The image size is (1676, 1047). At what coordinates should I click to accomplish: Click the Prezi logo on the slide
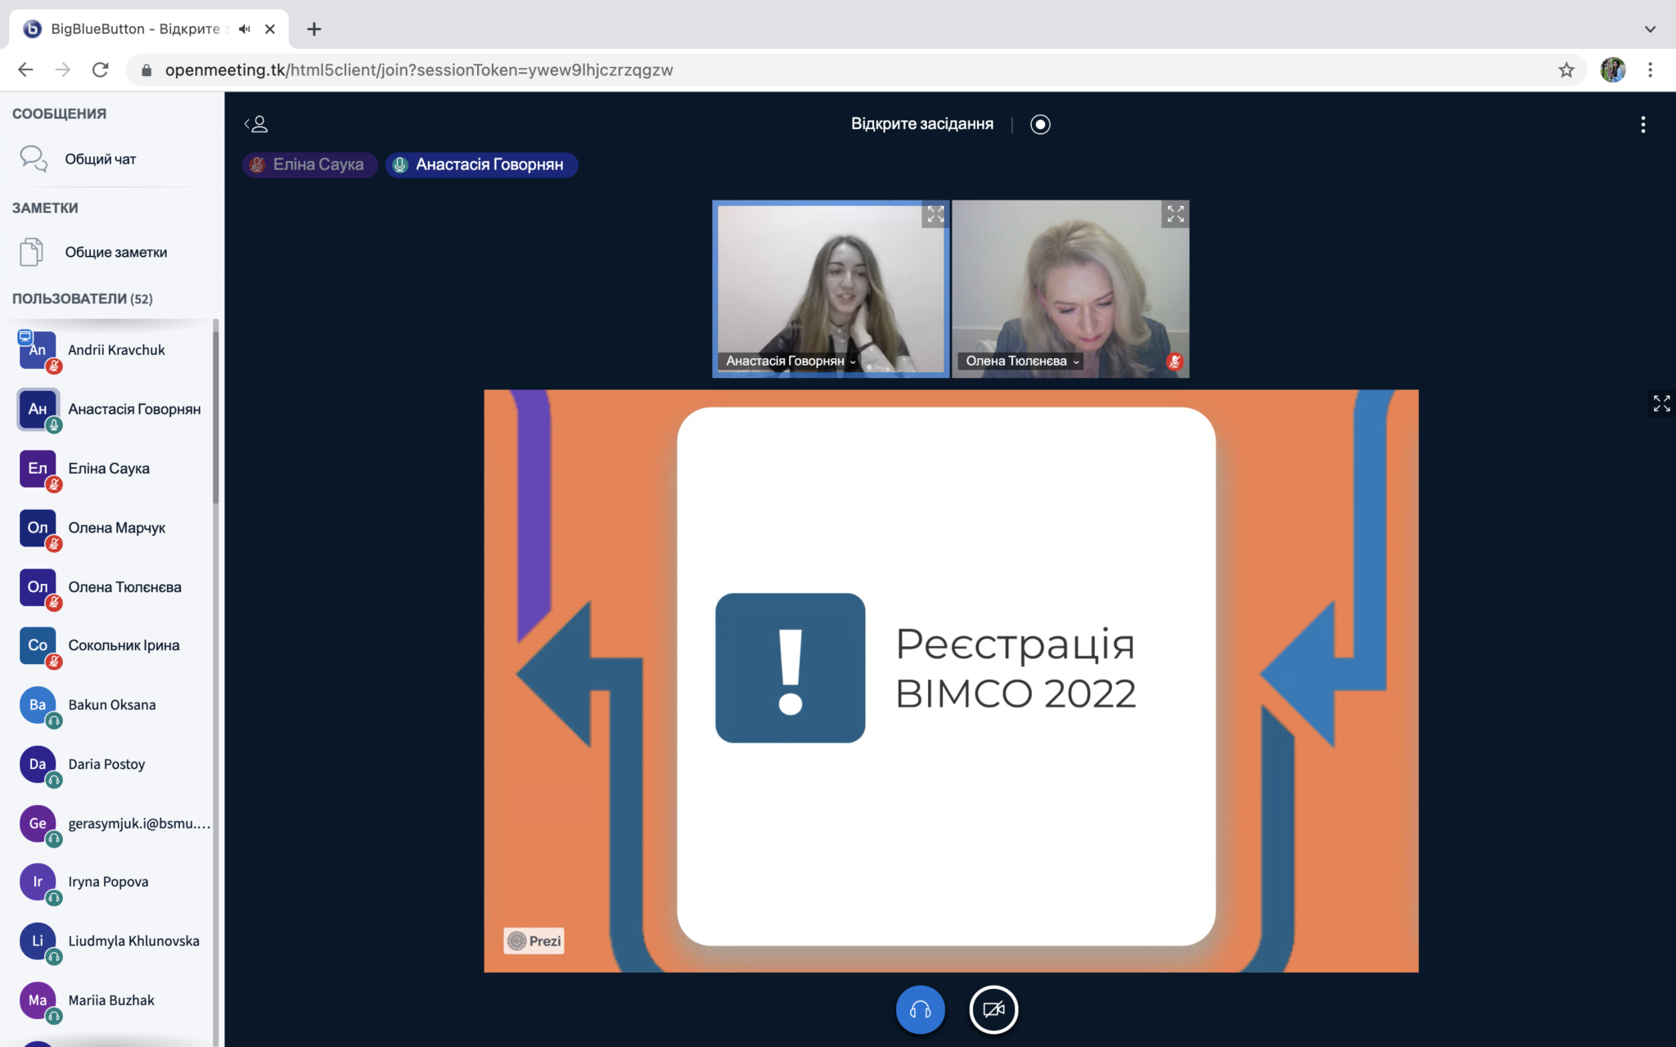(534, 941)
